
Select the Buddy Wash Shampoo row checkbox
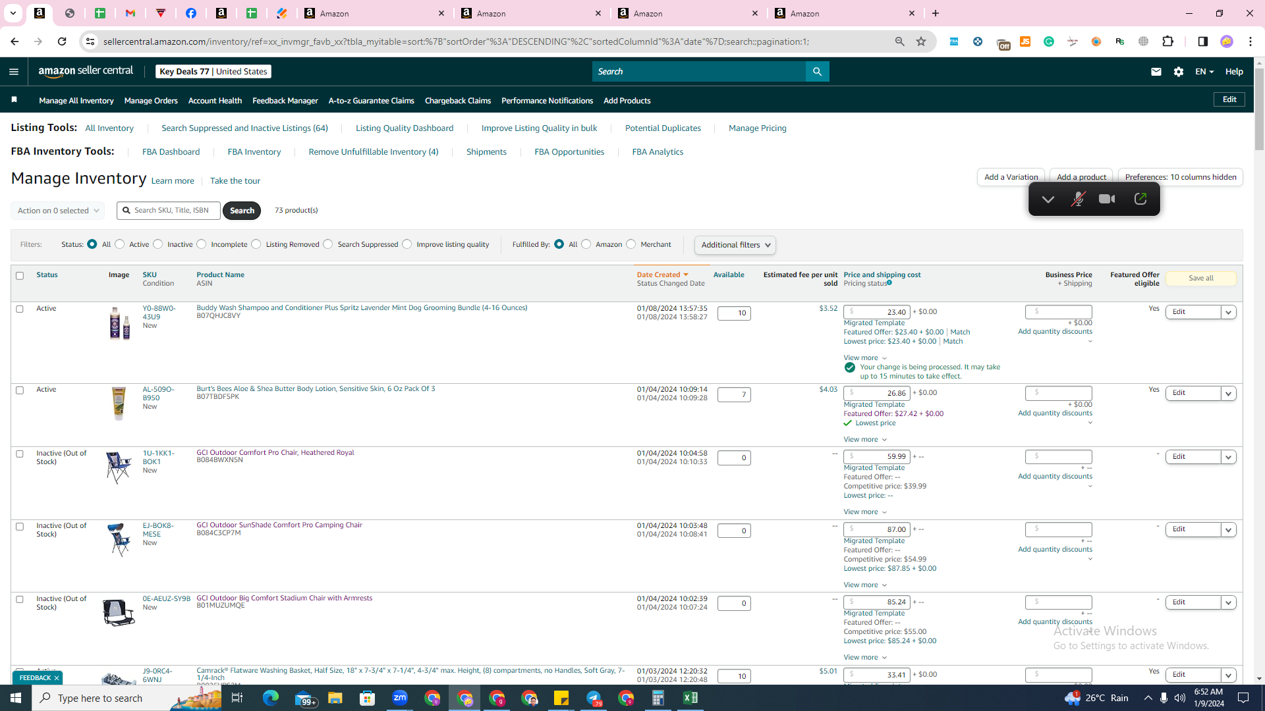(x=20, y=309)
